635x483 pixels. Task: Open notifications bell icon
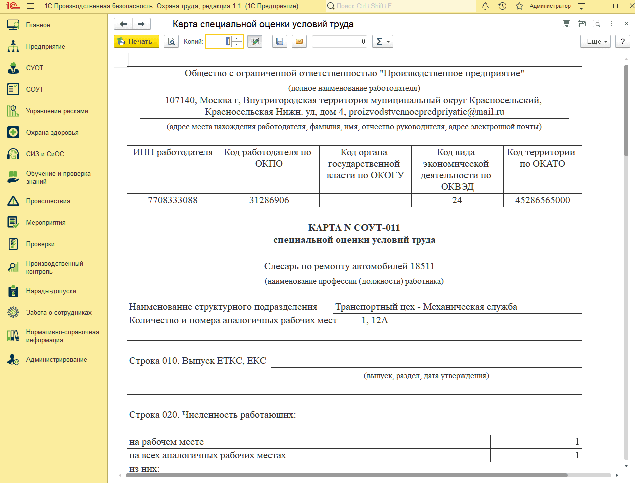coord(485,6)
